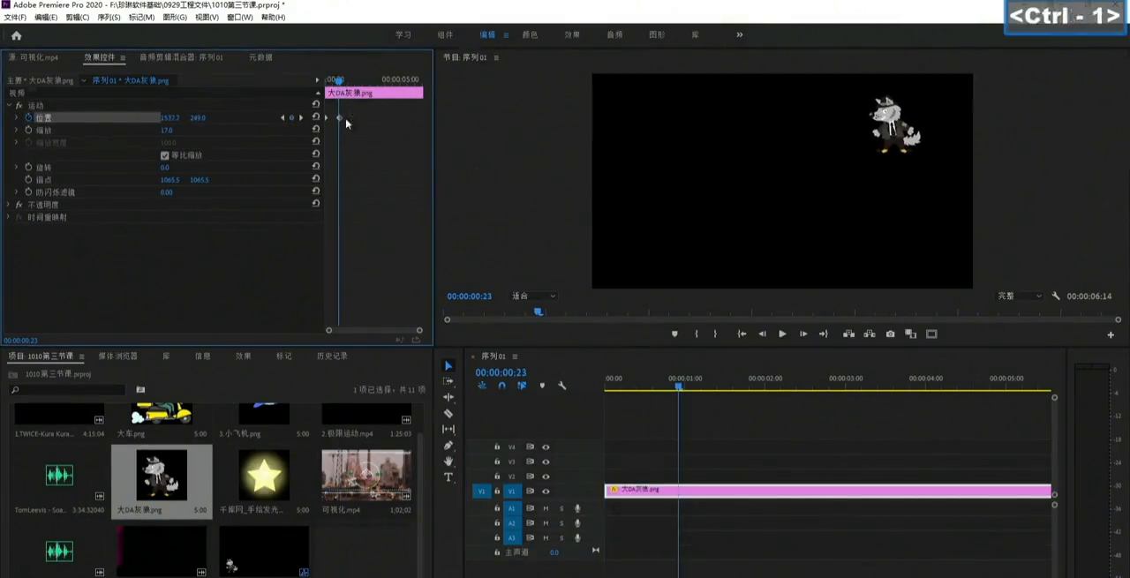1130x578 pixels.
Task: Select the Ripple Edit tool
Action: [448, 398]
